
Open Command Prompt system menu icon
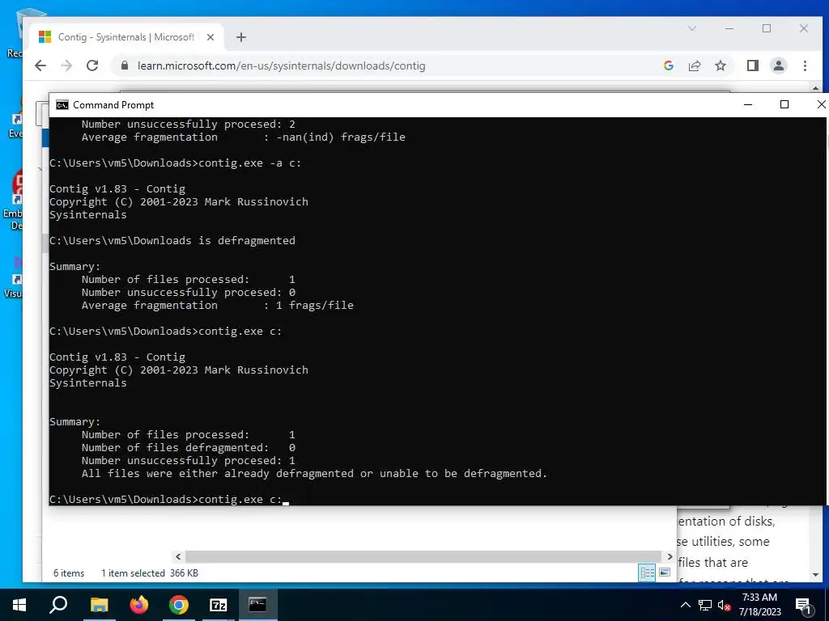click(x=62, y=105)
